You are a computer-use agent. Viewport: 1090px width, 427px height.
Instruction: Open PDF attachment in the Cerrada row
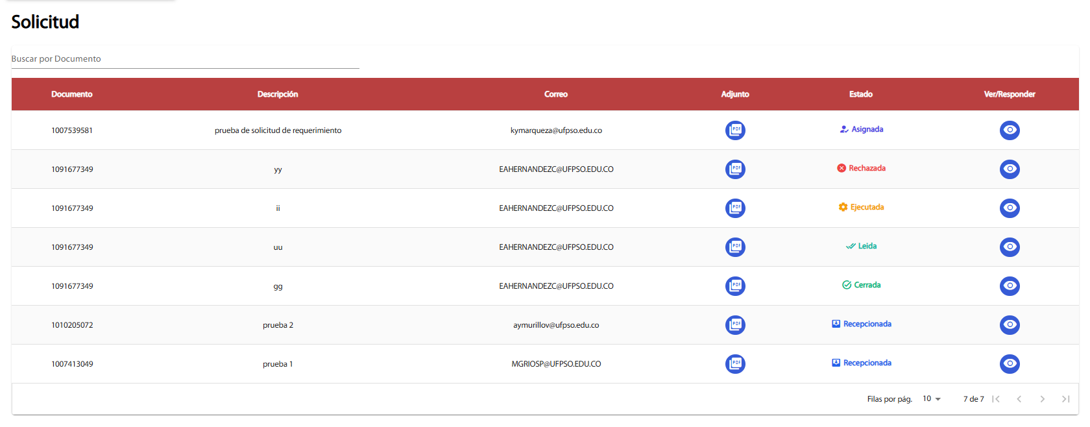coord(734,286)
